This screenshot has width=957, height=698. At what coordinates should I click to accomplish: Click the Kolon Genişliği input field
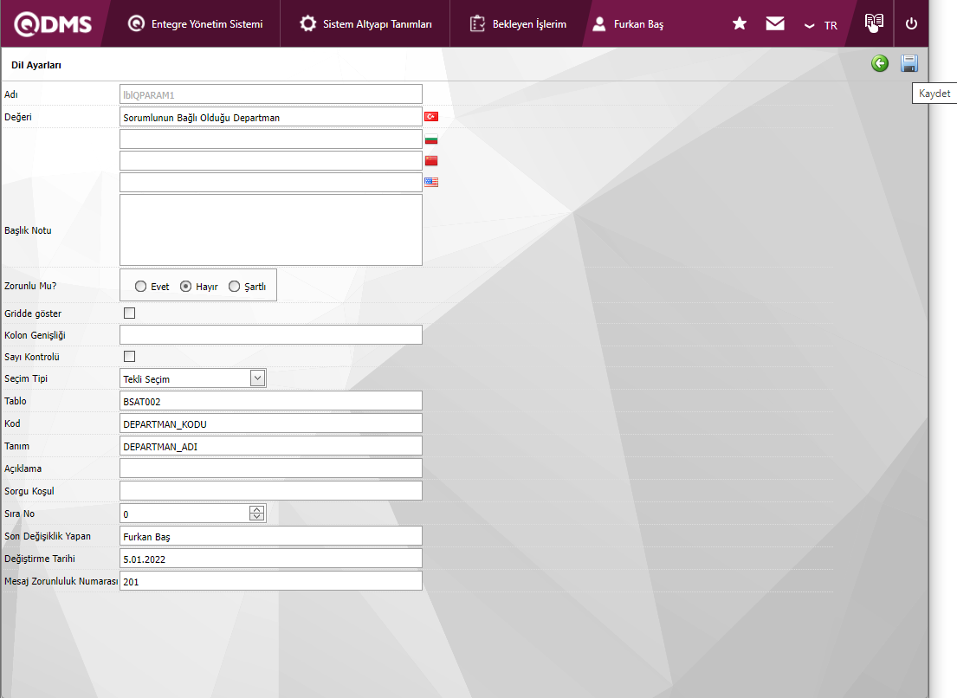point(271,335)
